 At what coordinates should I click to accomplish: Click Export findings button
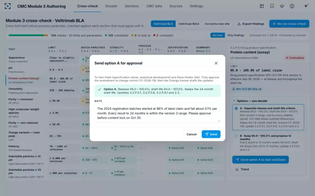[251, 24]
